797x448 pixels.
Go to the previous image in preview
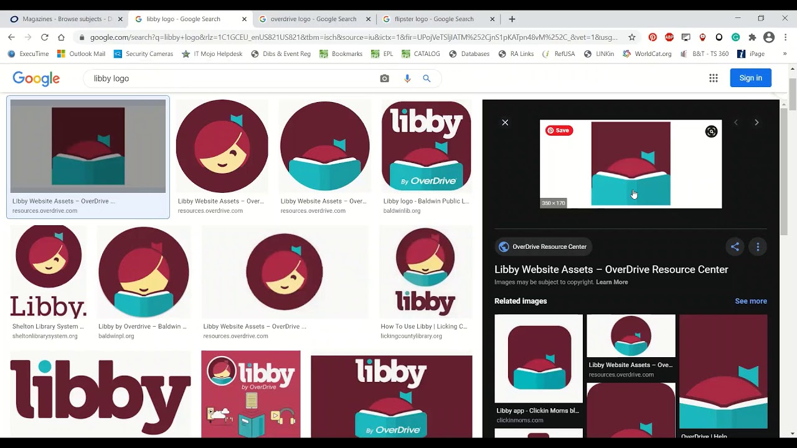coord(736,123)
